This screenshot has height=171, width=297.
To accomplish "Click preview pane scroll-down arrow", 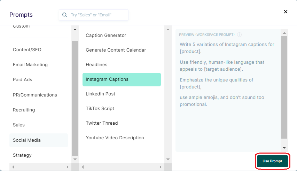I will (x=284, y=148).
